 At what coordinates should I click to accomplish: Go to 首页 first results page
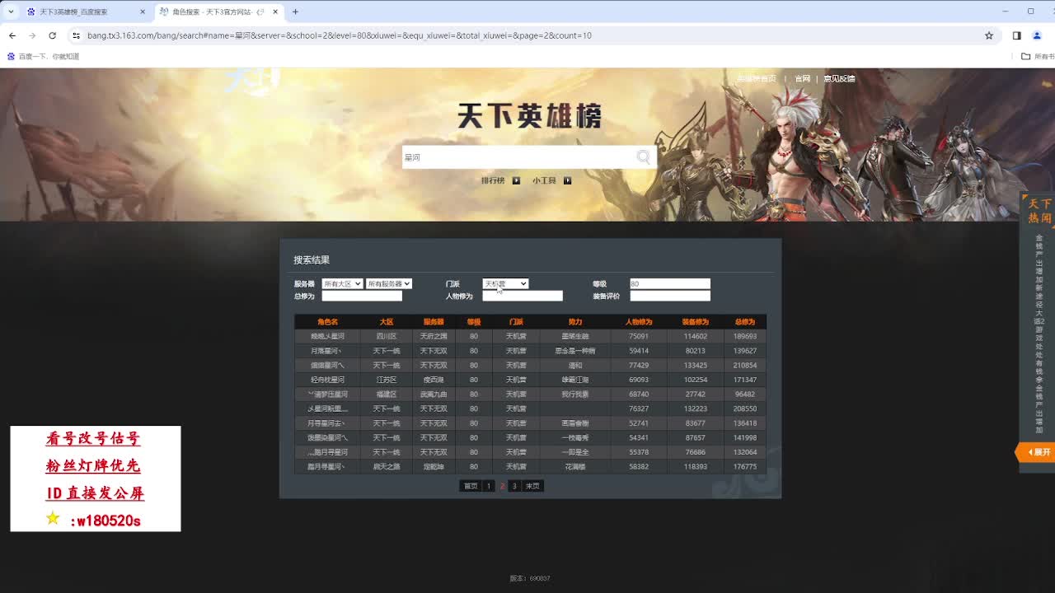470,486
